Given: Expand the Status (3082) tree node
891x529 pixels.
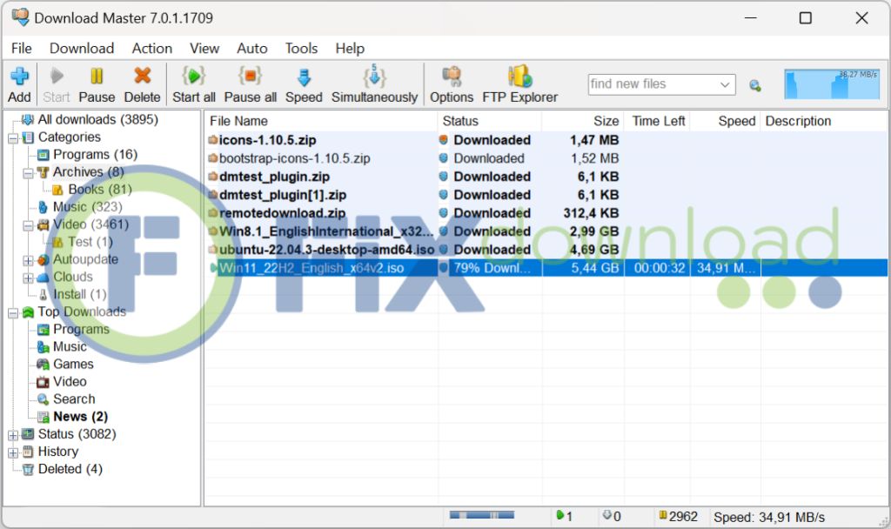Looking at the screenshot, I should pos(13,434).
